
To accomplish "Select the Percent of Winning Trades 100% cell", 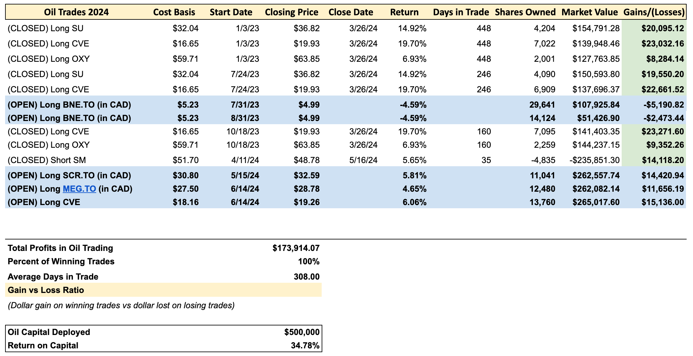I will point(309,261).
